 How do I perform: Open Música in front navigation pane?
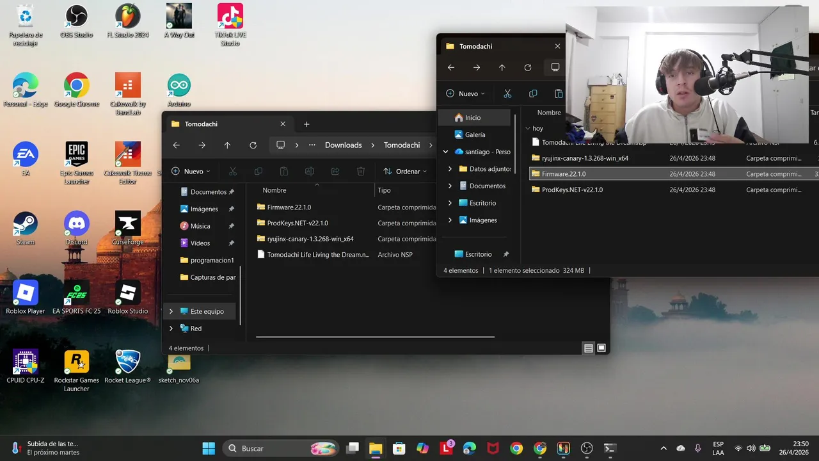(202, 226)
